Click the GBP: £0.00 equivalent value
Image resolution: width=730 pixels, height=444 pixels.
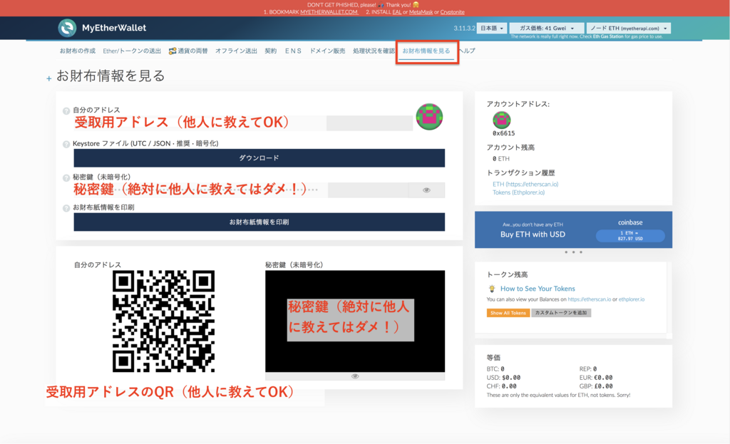(596, 386)
